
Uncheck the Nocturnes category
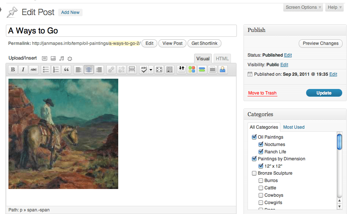(261, 145)
